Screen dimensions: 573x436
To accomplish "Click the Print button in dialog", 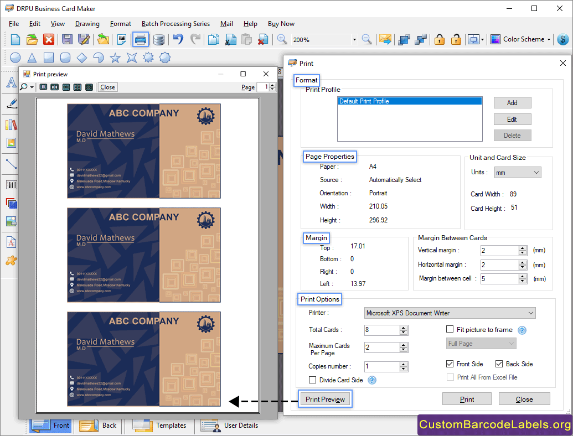I will pos(467,399).
